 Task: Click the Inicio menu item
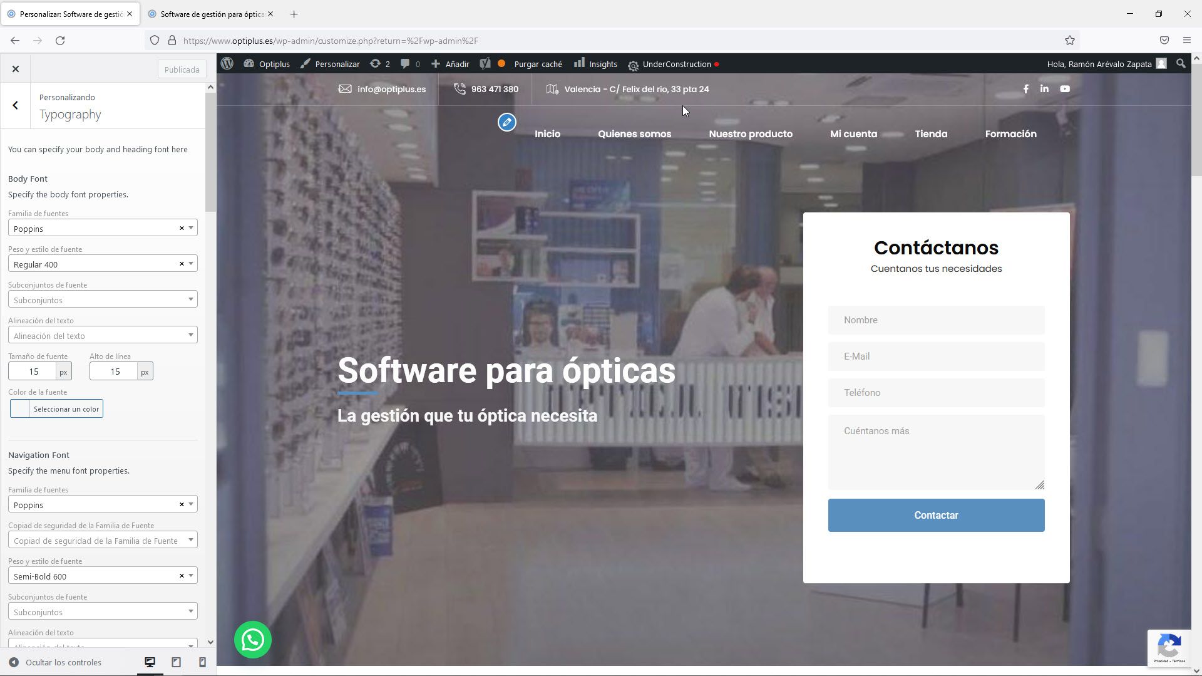point(547,134)
